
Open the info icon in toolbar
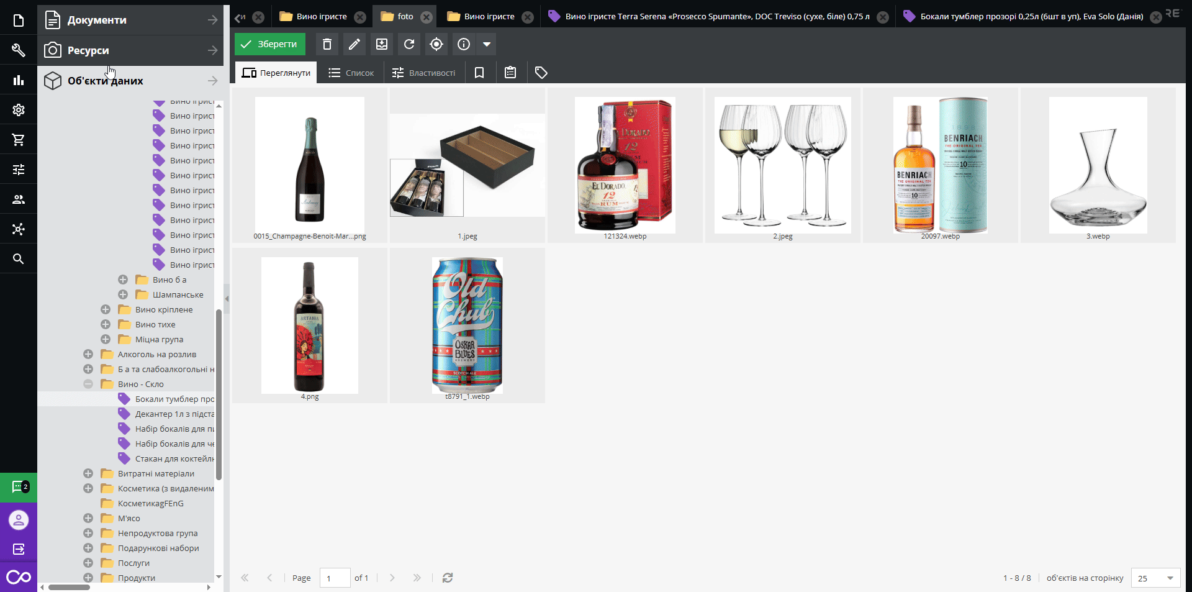tap(464, 44)
